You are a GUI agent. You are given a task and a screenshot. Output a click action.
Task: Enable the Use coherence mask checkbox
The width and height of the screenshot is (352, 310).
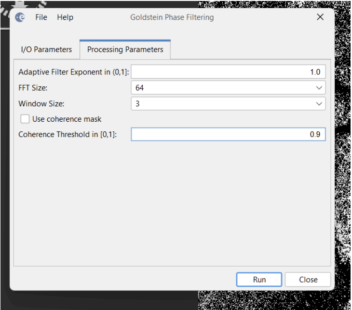click(25, 119)
